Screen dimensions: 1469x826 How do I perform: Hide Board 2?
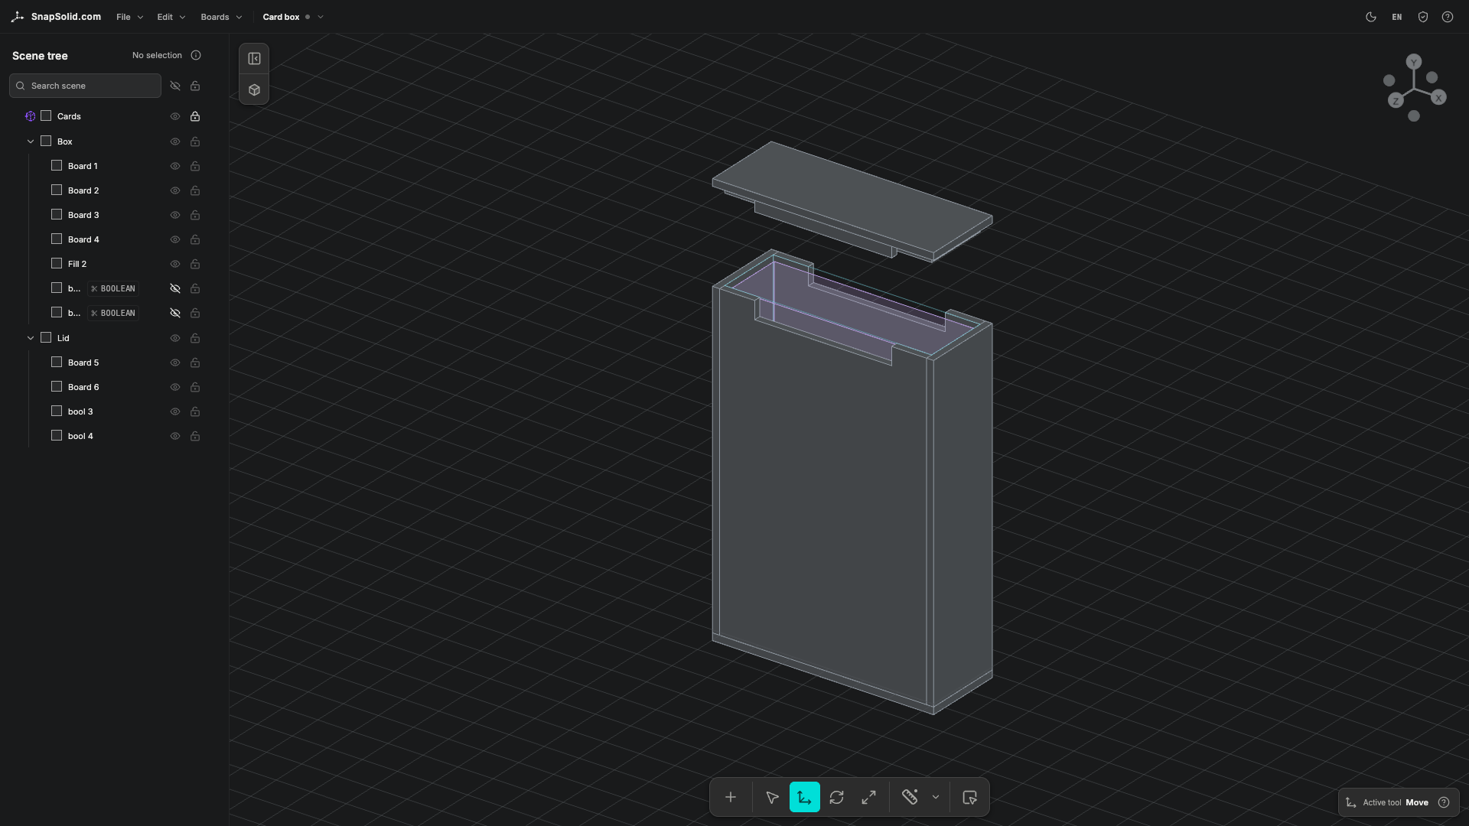pyautogui.click(x=175, y=190)
